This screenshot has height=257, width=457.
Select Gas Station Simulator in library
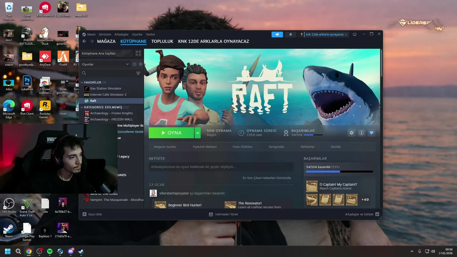click(x=106, y=89)
